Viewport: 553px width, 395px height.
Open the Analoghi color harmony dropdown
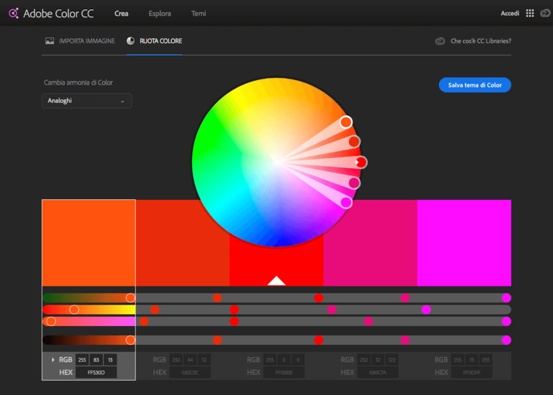coord(87,101)
